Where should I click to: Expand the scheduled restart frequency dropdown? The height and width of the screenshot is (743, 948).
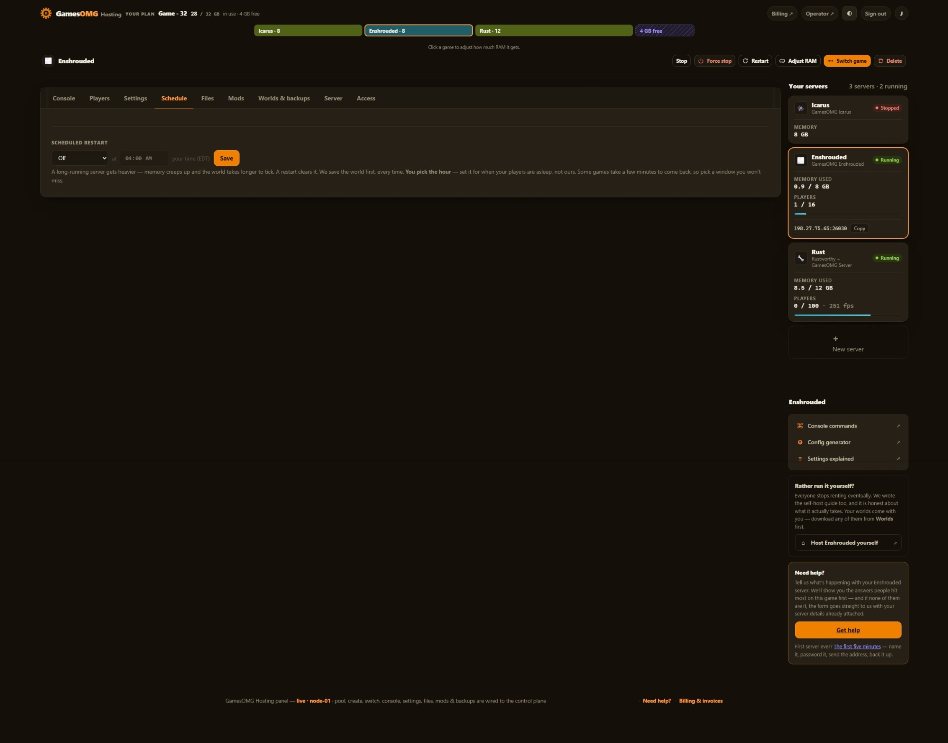pyautogui.click(x=80, y=158)
